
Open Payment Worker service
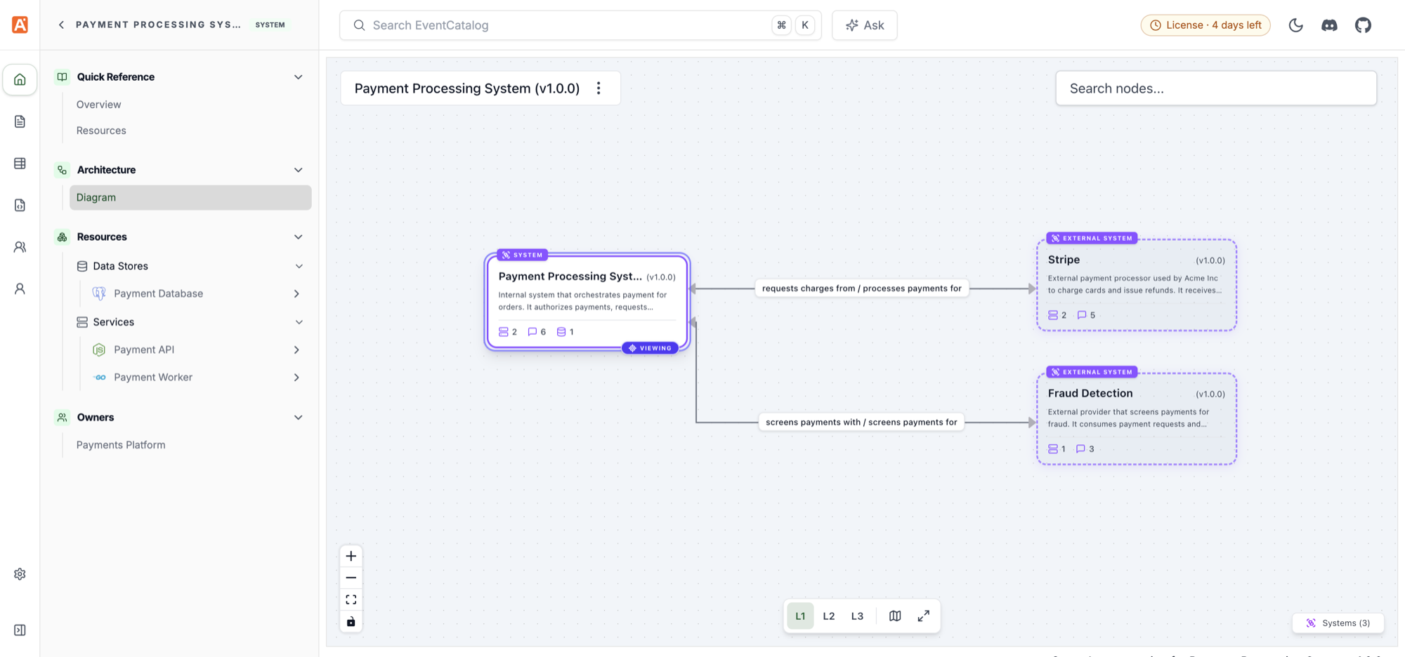pyautogui.click(x=153, y=378)
